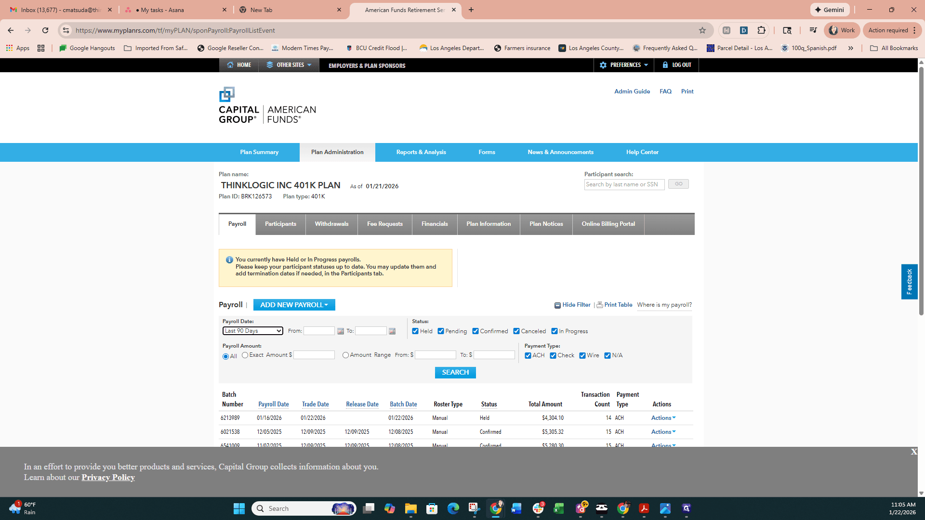Click the blue Feedback side tab
Viewport: 925px width, 520px height.
(x=910, y=282)
